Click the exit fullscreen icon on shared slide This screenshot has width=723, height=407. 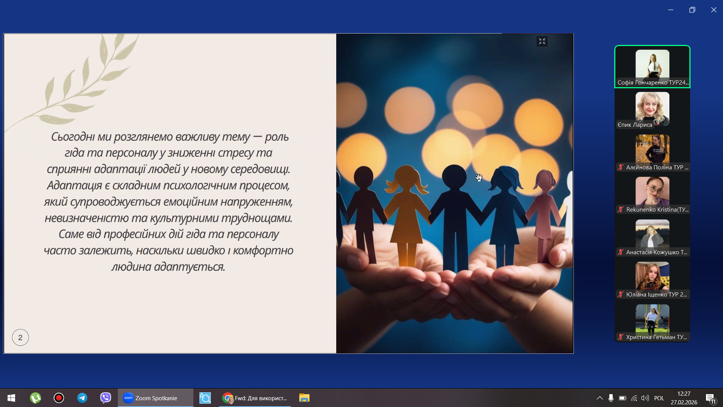coord(542,41)
